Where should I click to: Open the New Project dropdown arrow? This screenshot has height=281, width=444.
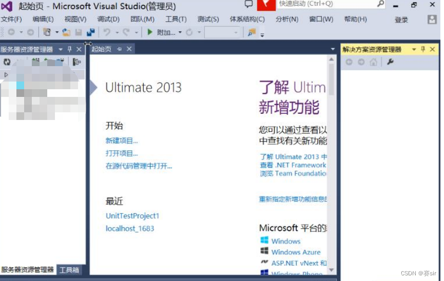click(x=56, y=32)
